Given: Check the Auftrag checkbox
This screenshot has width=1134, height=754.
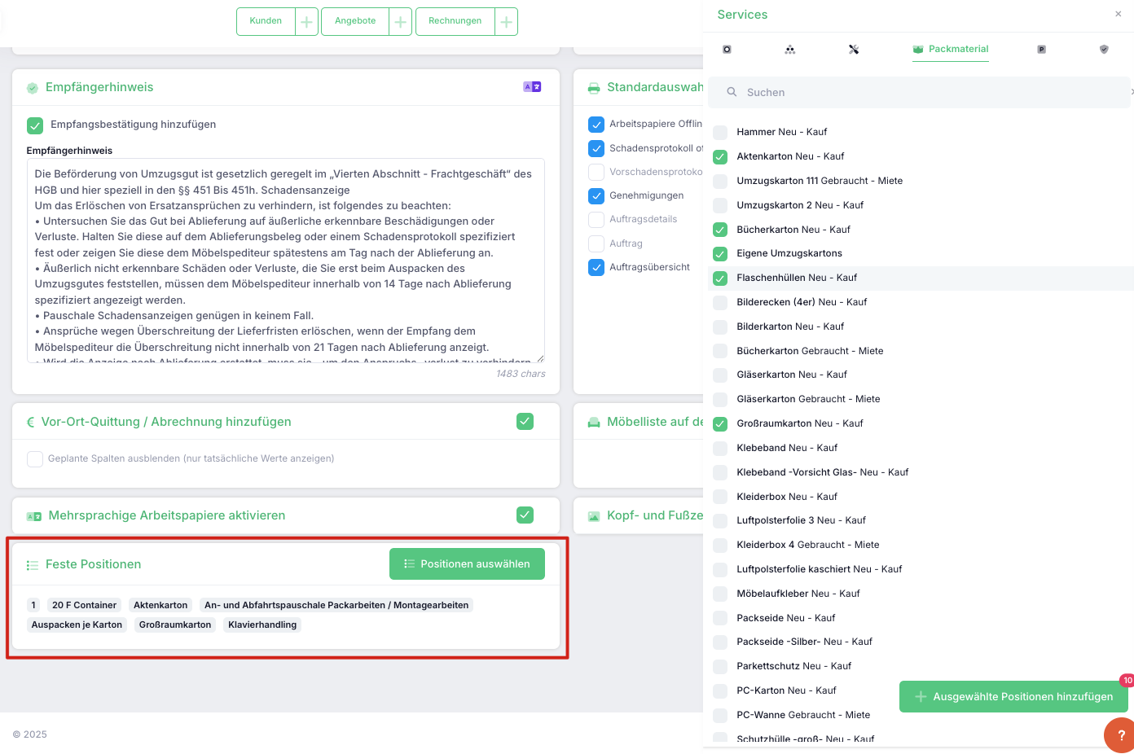Looking at the screenshot, I should [596, 244].
